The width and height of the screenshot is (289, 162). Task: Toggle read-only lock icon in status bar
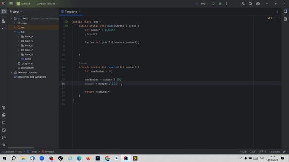pyautogui.click(x=284, y=152)
